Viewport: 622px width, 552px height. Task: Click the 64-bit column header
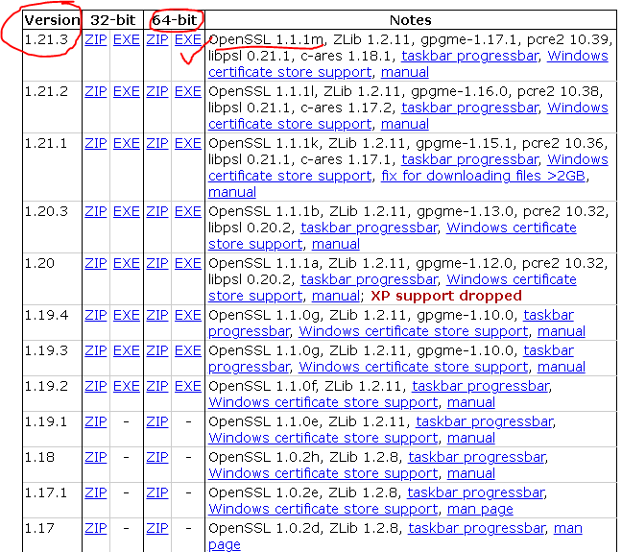pos(174,19)
